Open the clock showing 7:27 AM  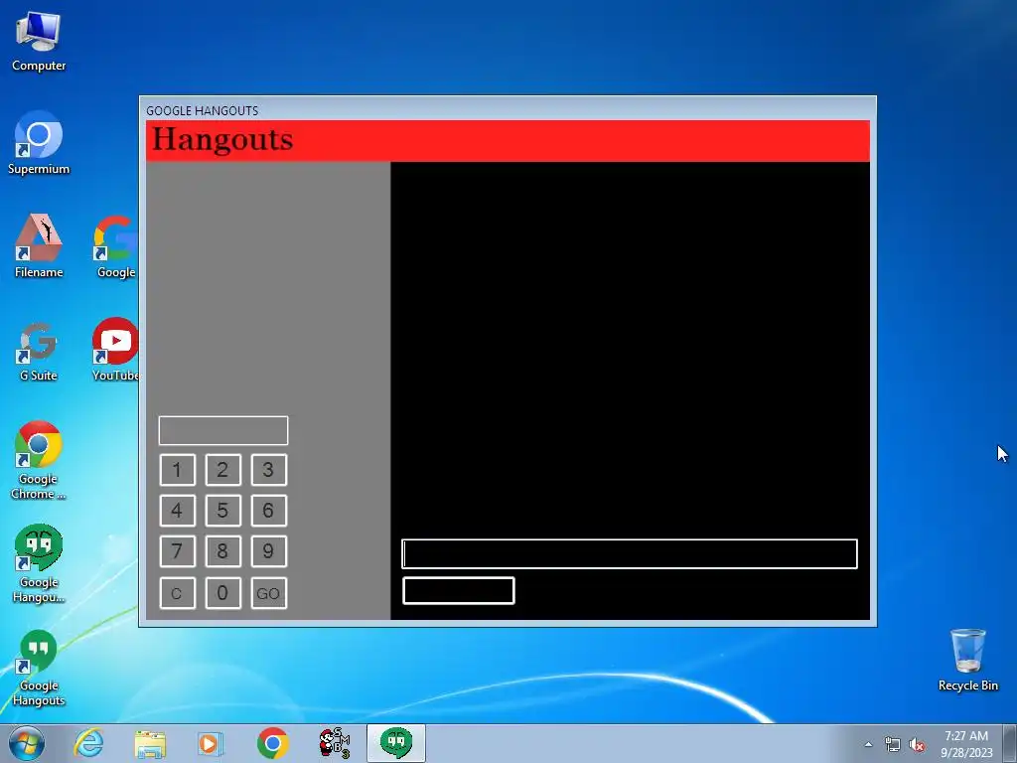pos(966,744)
